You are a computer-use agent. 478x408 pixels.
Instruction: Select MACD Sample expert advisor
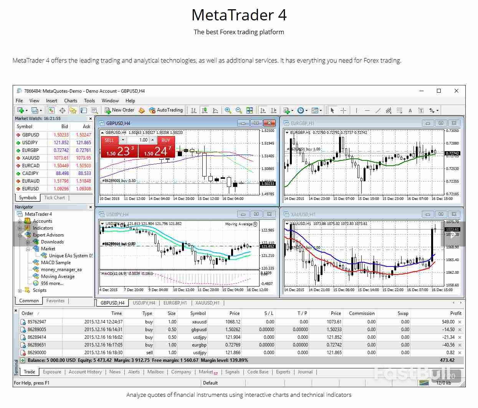[56, 263]
